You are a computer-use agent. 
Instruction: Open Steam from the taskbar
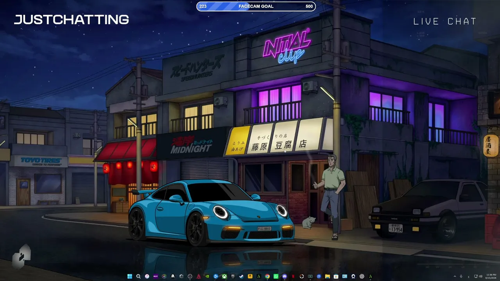coord(241,276)
